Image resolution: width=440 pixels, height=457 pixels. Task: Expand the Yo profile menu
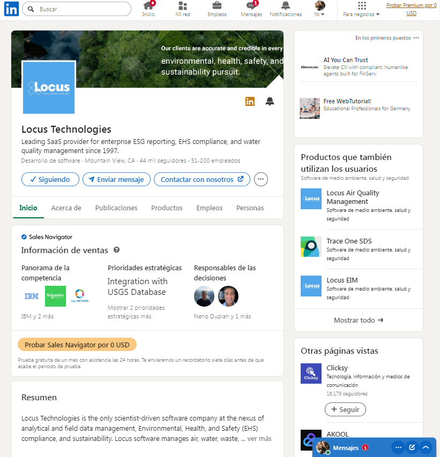pyautogui.click(x=319, y=9)
